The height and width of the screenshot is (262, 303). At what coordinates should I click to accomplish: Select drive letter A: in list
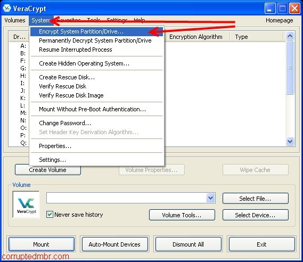click(23, 46)
